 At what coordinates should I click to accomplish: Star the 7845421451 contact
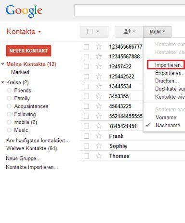[x=99, y=126]
